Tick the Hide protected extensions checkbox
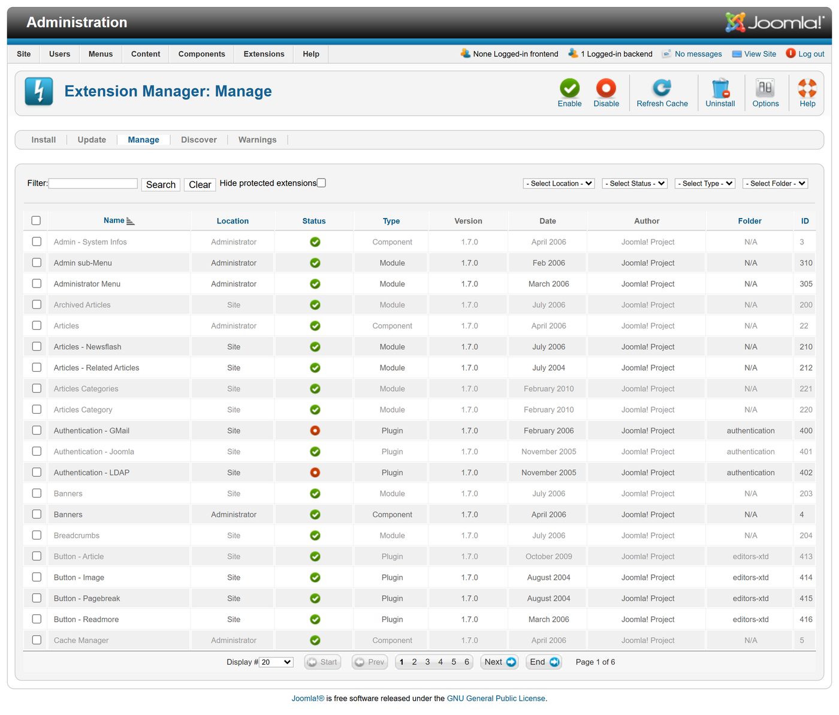The image size is (839, 715). coord(321,183)
